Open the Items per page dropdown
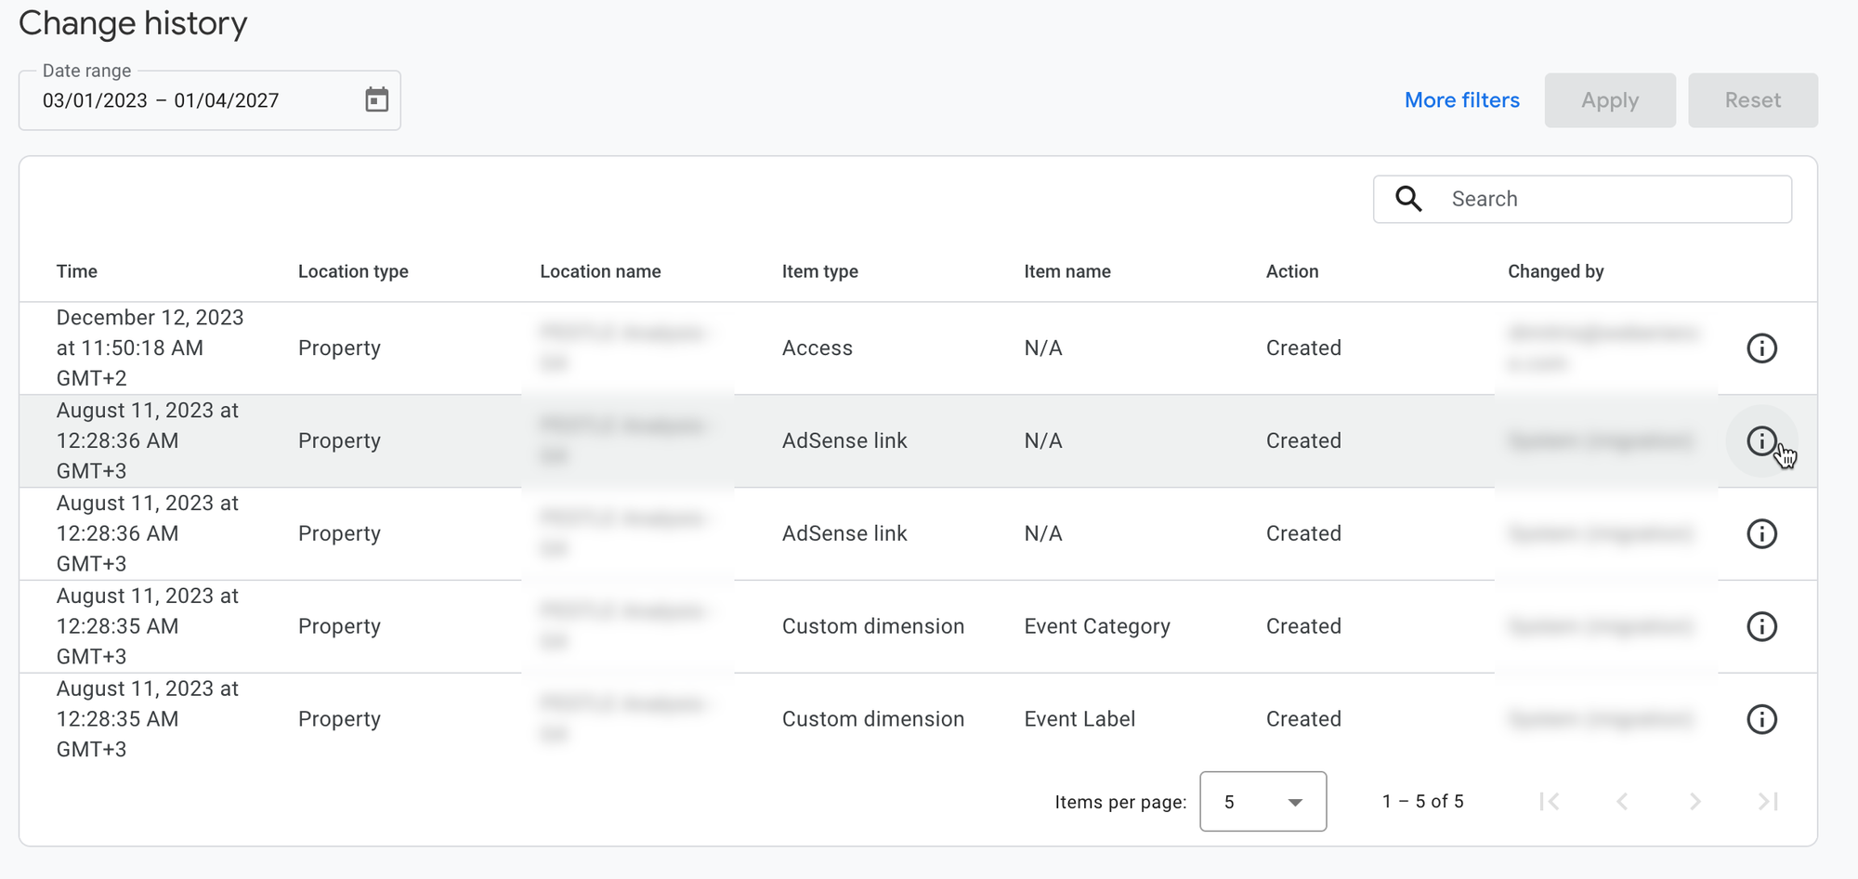The image size is (1858, 879). point(1263,801)
